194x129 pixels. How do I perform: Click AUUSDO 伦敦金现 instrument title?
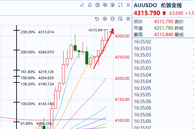tap(158, 5)
